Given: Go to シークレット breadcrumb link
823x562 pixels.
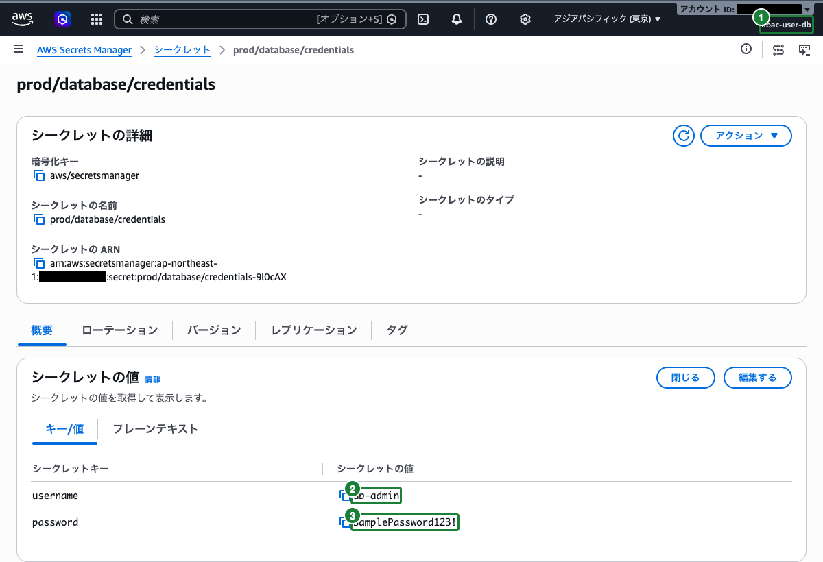Looking at the screenshot, I should (182, 50).
